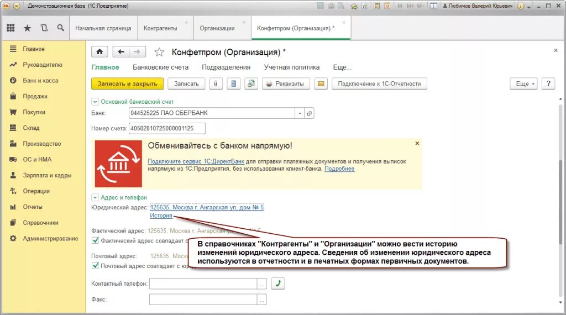566x315 pixels.
Task: Add Конфетпром form to favorites star
Action: click(159, 53)
